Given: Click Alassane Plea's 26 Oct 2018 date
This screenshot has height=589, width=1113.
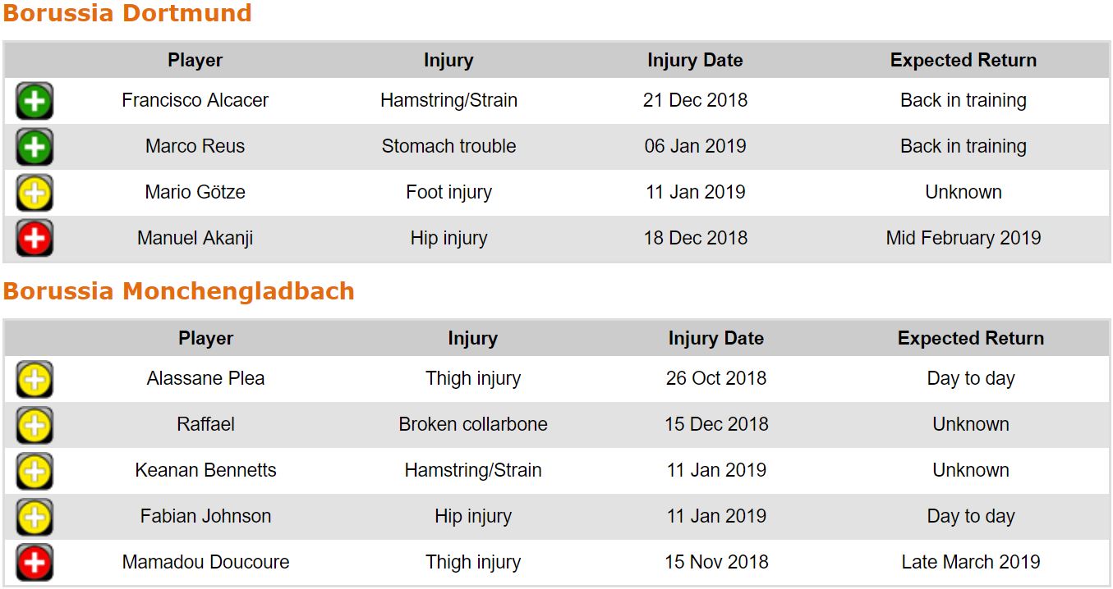Looking at the screenshot, I should 715,378.
